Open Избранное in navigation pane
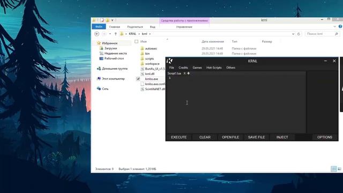This screenshot has height=193, width=343. [109, 43]
